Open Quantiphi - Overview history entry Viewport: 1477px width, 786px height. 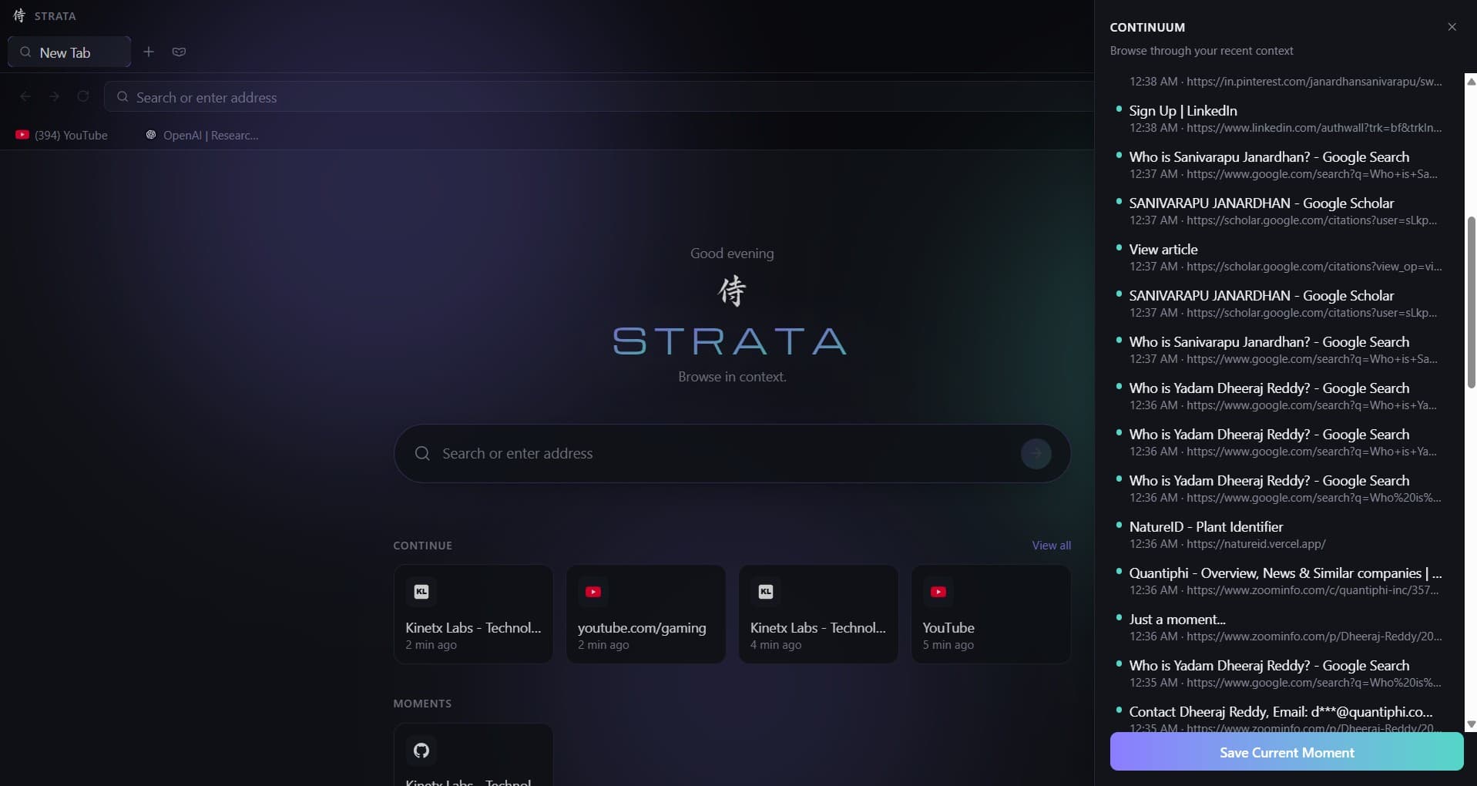[x=1285, y=581]
